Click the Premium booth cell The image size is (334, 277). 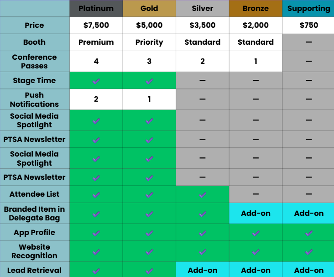click(x=96, y=42)
